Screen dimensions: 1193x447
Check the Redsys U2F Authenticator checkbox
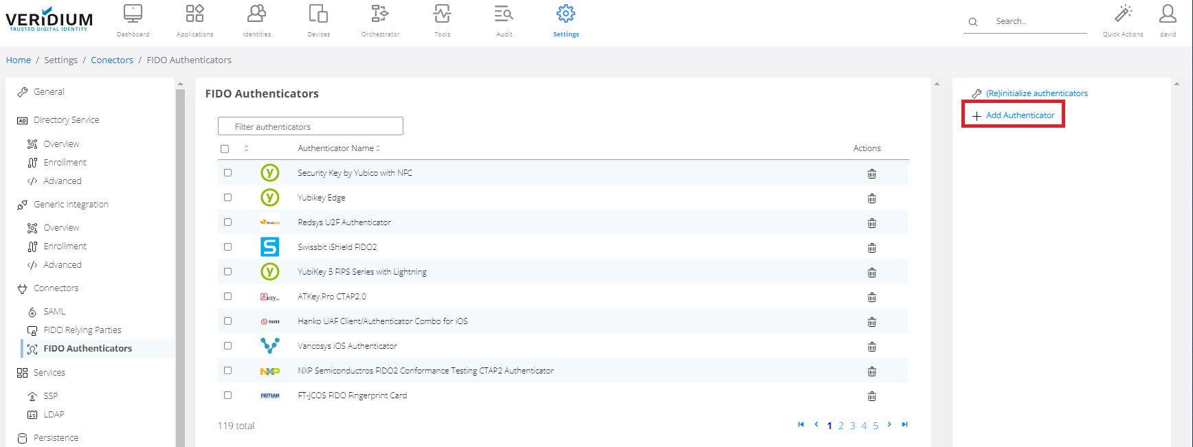[x=227, y=222]
